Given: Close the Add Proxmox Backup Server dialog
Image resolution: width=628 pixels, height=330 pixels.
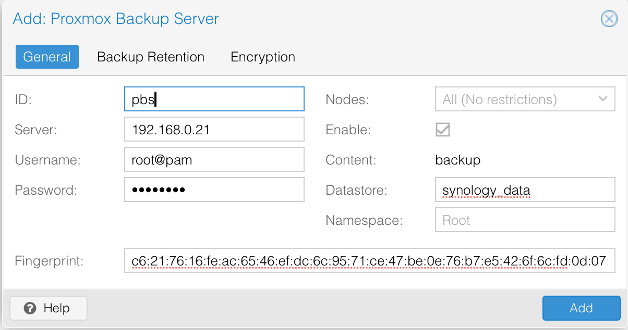Looking at the screenshot, I should pyautogui.click(x=609, y=19).
